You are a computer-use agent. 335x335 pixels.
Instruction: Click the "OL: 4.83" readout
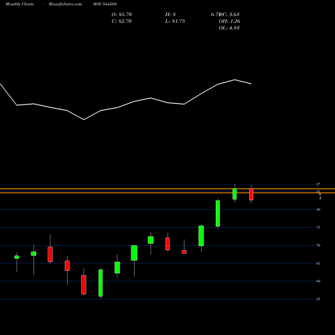coord(229,28)
